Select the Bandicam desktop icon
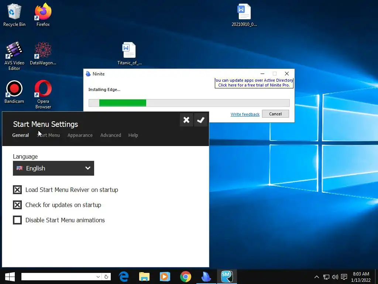Image resolution: width=378 pixels, height=284 pixels. click(x=14, y=92)
